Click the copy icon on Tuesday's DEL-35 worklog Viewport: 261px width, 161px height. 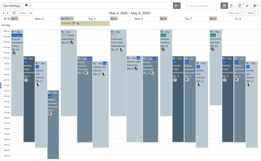[x=62, y=32]
